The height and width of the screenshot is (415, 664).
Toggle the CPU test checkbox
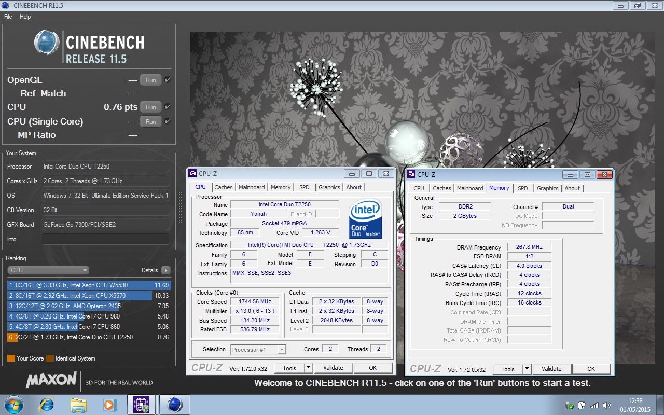168,107
